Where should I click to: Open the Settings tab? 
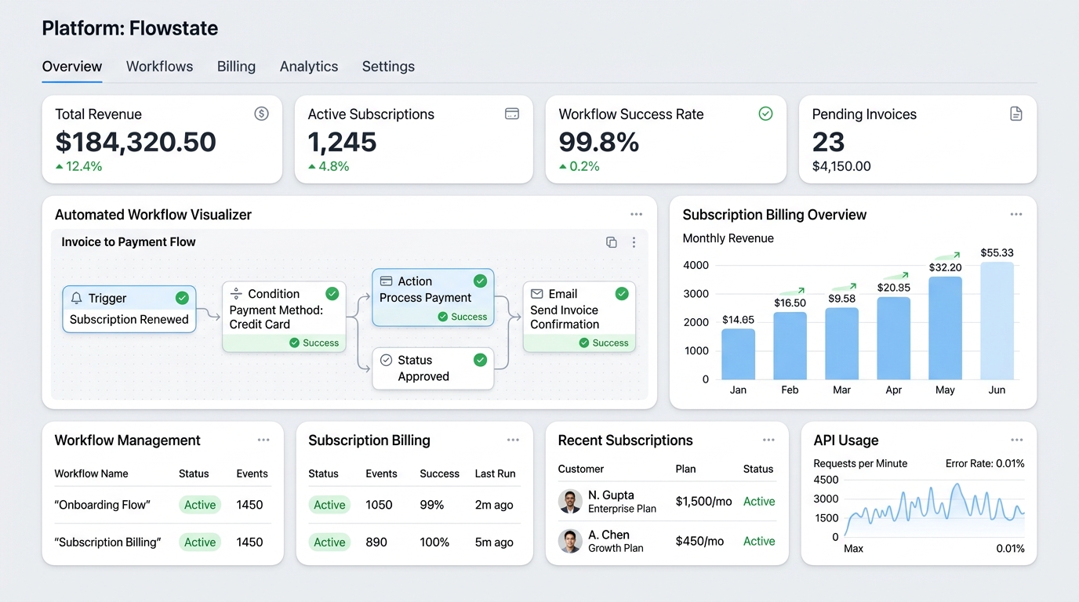(388, 67)
